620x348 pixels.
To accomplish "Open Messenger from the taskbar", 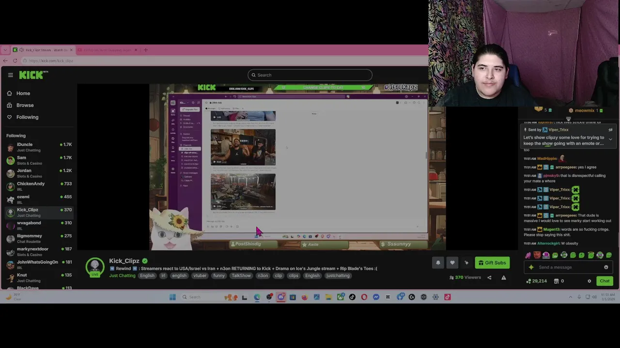I will coord(376,297).
